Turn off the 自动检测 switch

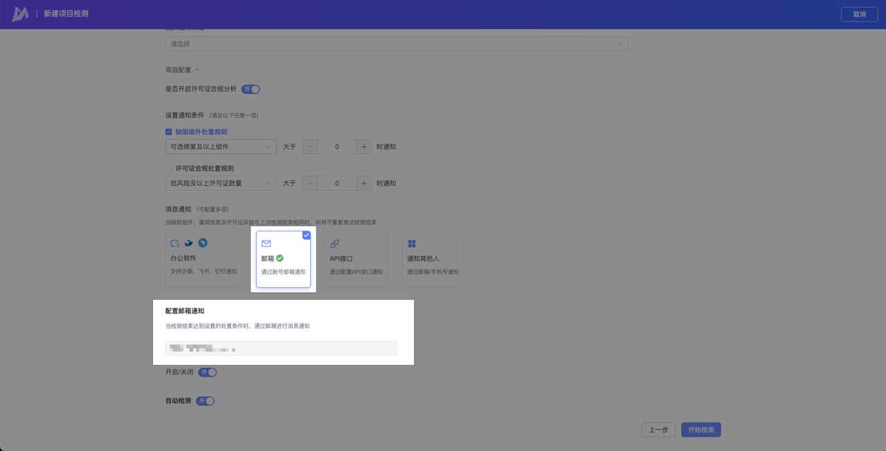pyautogui.click(x=206, y=401)
